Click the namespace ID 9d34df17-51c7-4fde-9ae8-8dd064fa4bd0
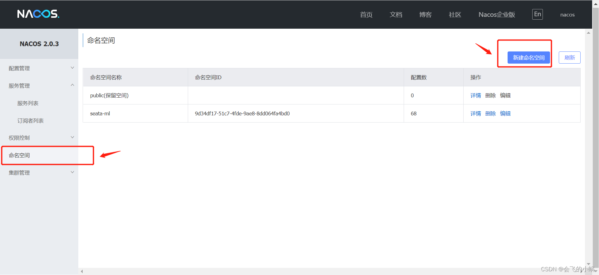 click(x=242, y=113)
